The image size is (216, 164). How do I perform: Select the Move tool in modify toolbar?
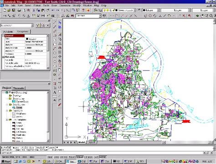click(x=60, y=56)
